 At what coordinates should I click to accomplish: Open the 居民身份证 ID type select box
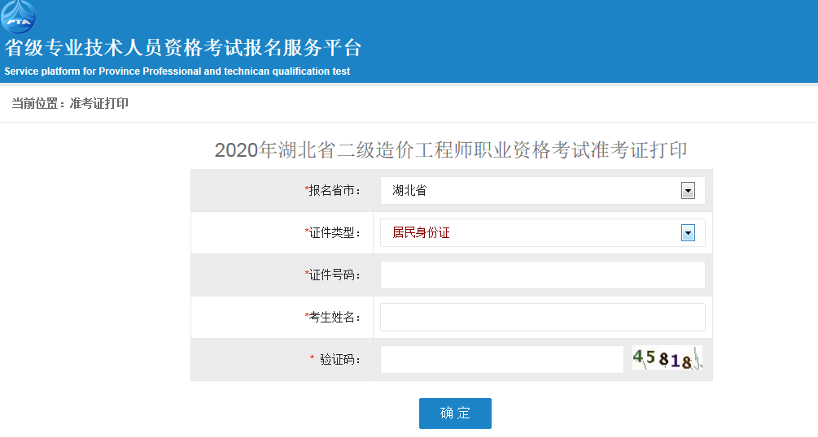543,233
